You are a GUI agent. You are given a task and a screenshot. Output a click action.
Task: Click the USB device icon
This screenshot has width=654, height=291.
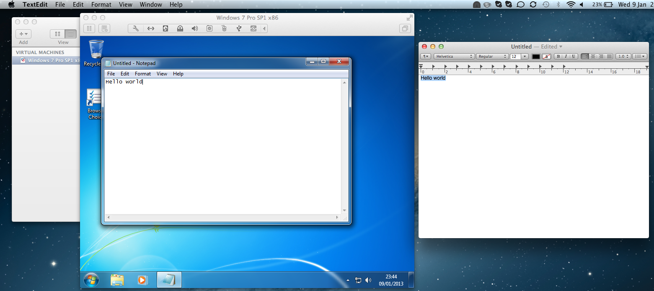point(239,29)
